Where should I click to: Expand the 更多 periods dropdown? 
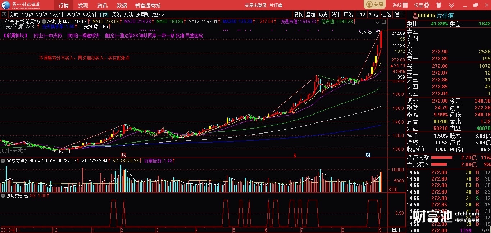pos(158,14)
